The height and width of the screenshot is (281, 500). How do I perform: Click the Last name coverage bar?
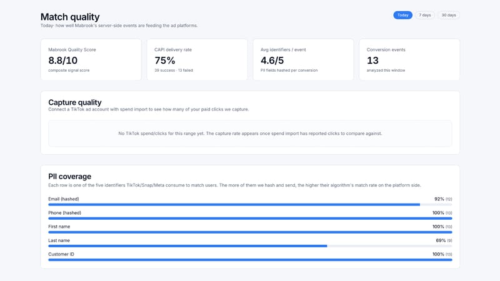(x=250, y=246)
